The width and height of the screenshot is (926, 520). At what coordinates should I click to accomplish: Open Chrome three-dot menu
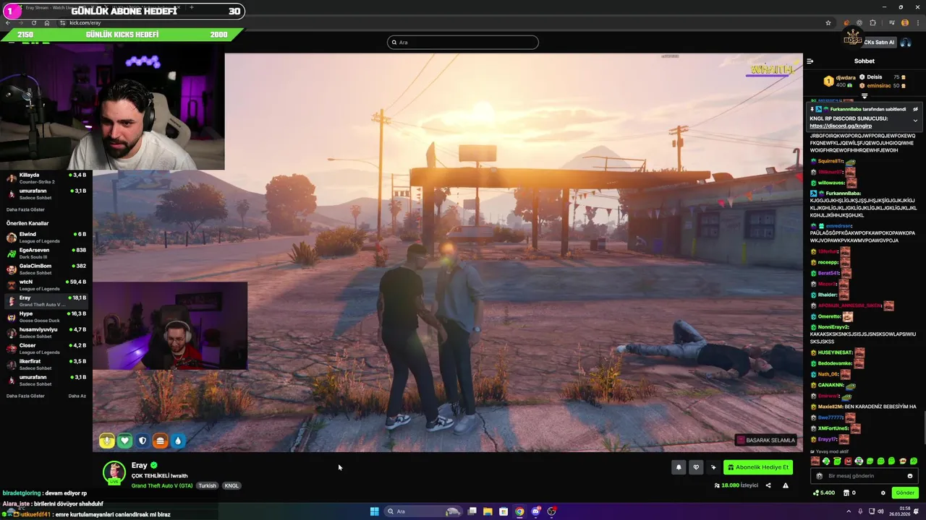(x=917, y=22)
